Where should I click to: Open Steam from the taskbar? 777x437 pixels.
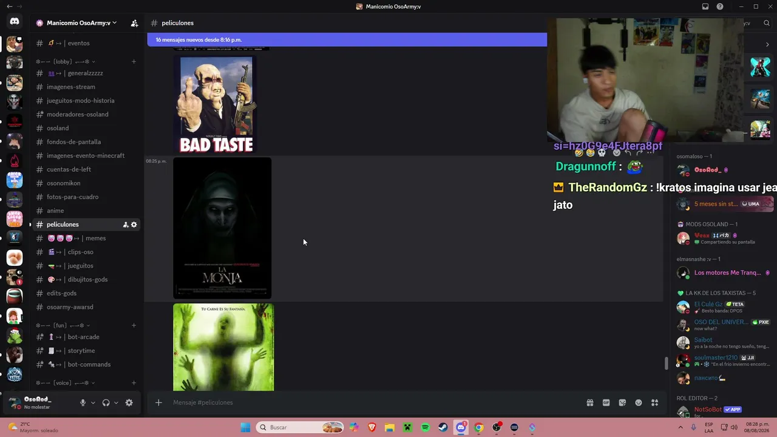tap(443, 427)
